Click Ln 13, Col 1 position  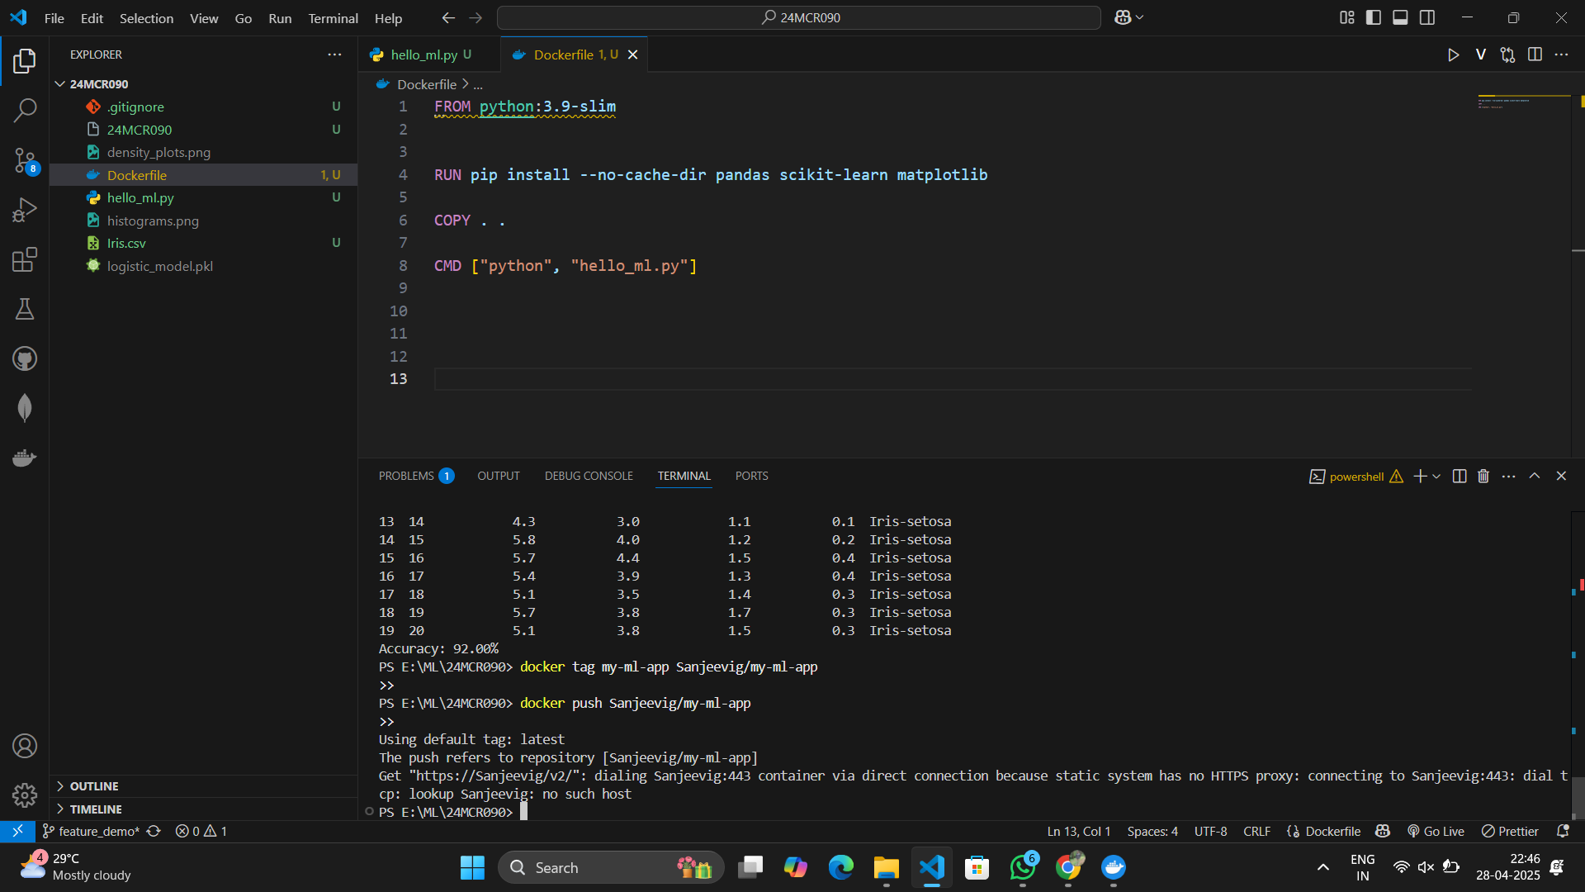coord(1079,831)
